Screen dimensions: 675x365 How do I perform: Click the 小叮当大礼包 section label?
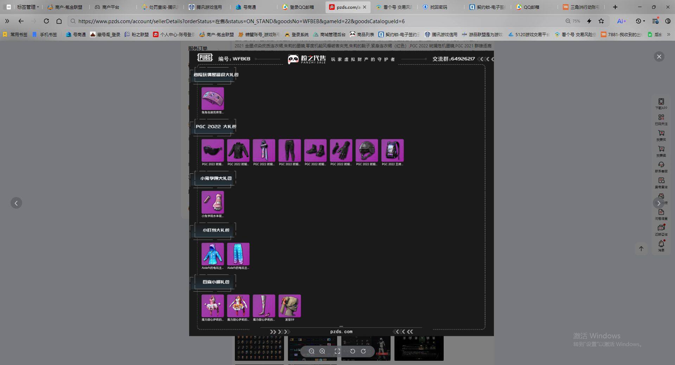coord(216,230)
